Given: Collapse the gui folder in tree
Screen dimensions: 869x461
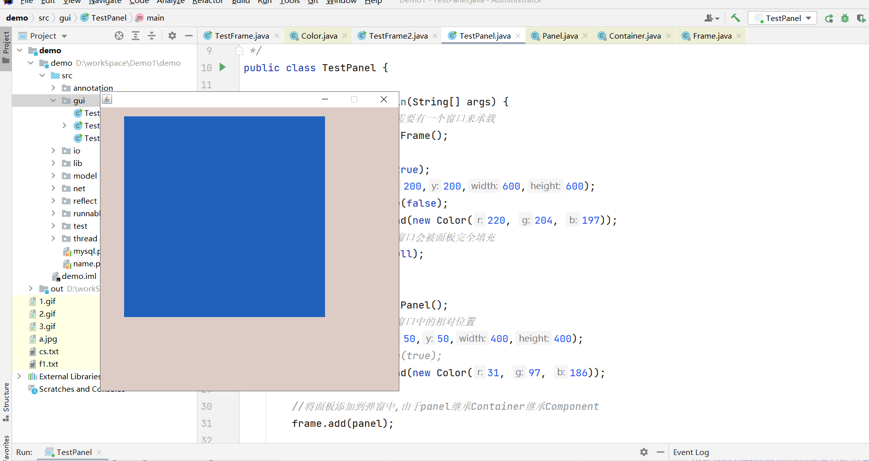Looking at the screenshot, I should pyautogui.click(x=53, y=100).
